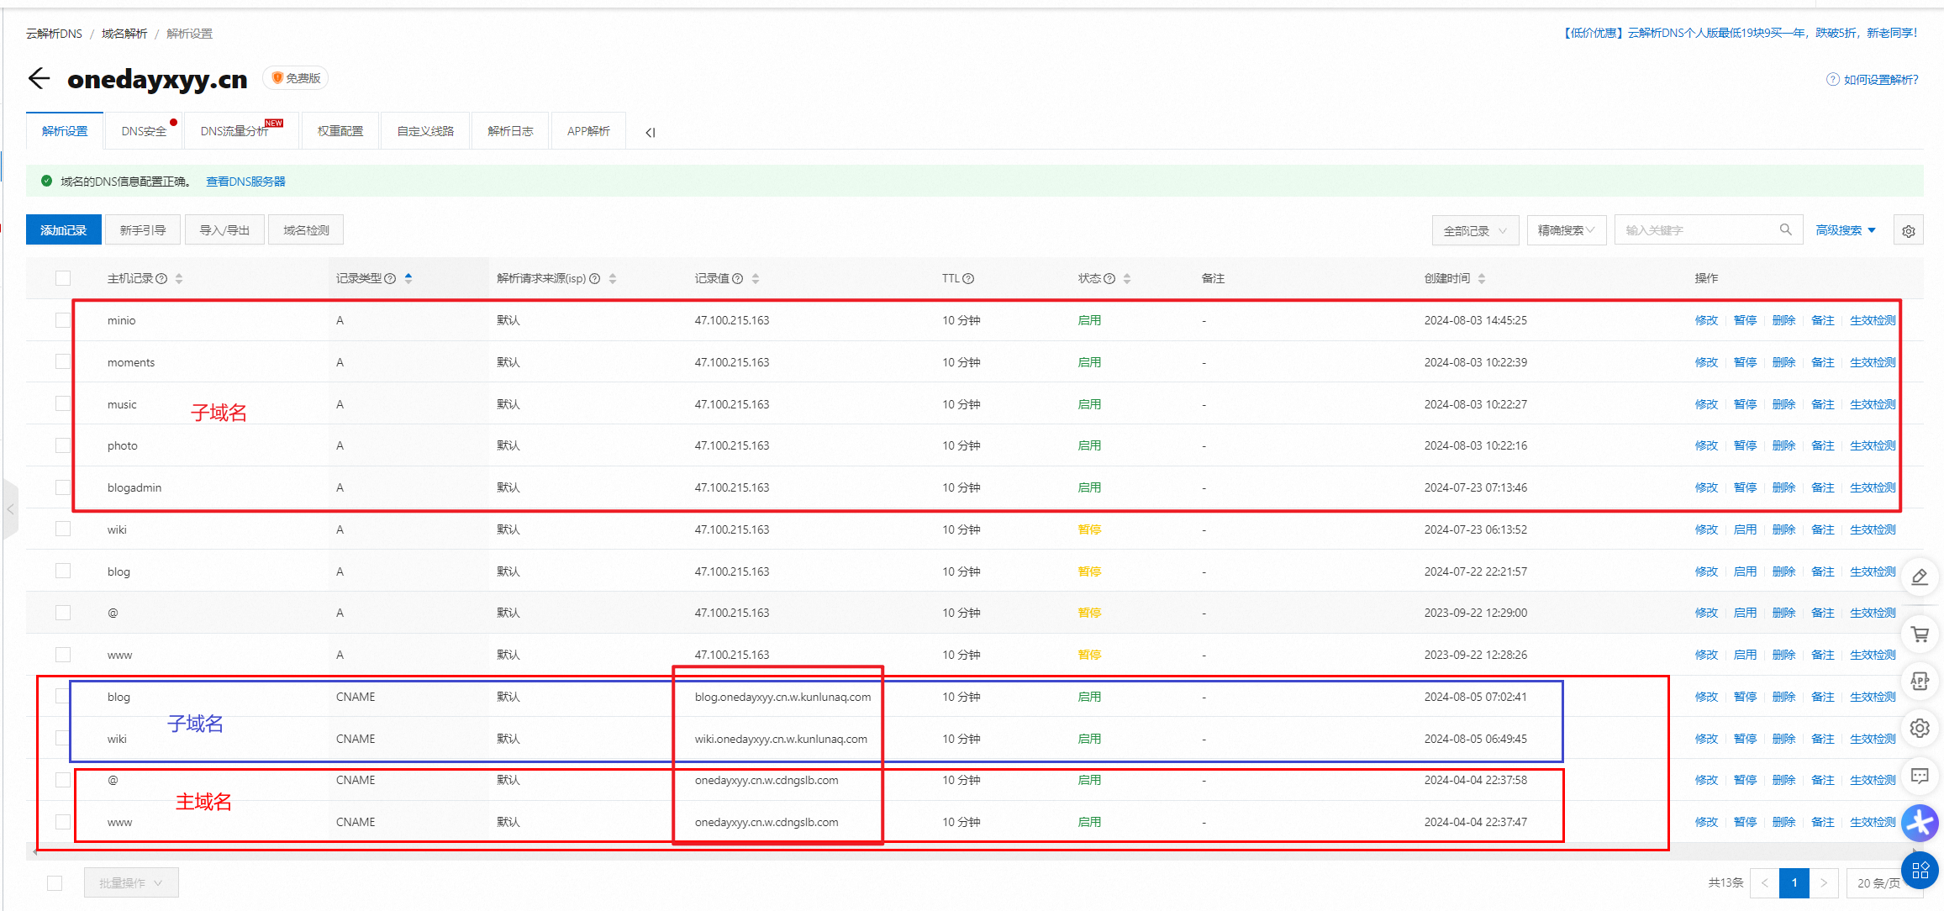Screen dimensions: 1944x911
Task: Switch to the 解析日志 tab
Action: 510,131
